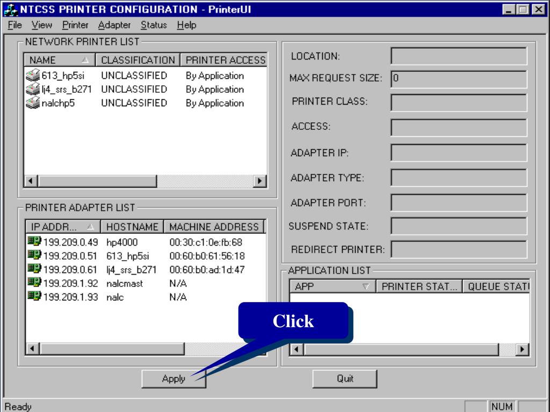Sort by CLASSIFICATION column header
The image size is (550, 412).
point(138,60)
